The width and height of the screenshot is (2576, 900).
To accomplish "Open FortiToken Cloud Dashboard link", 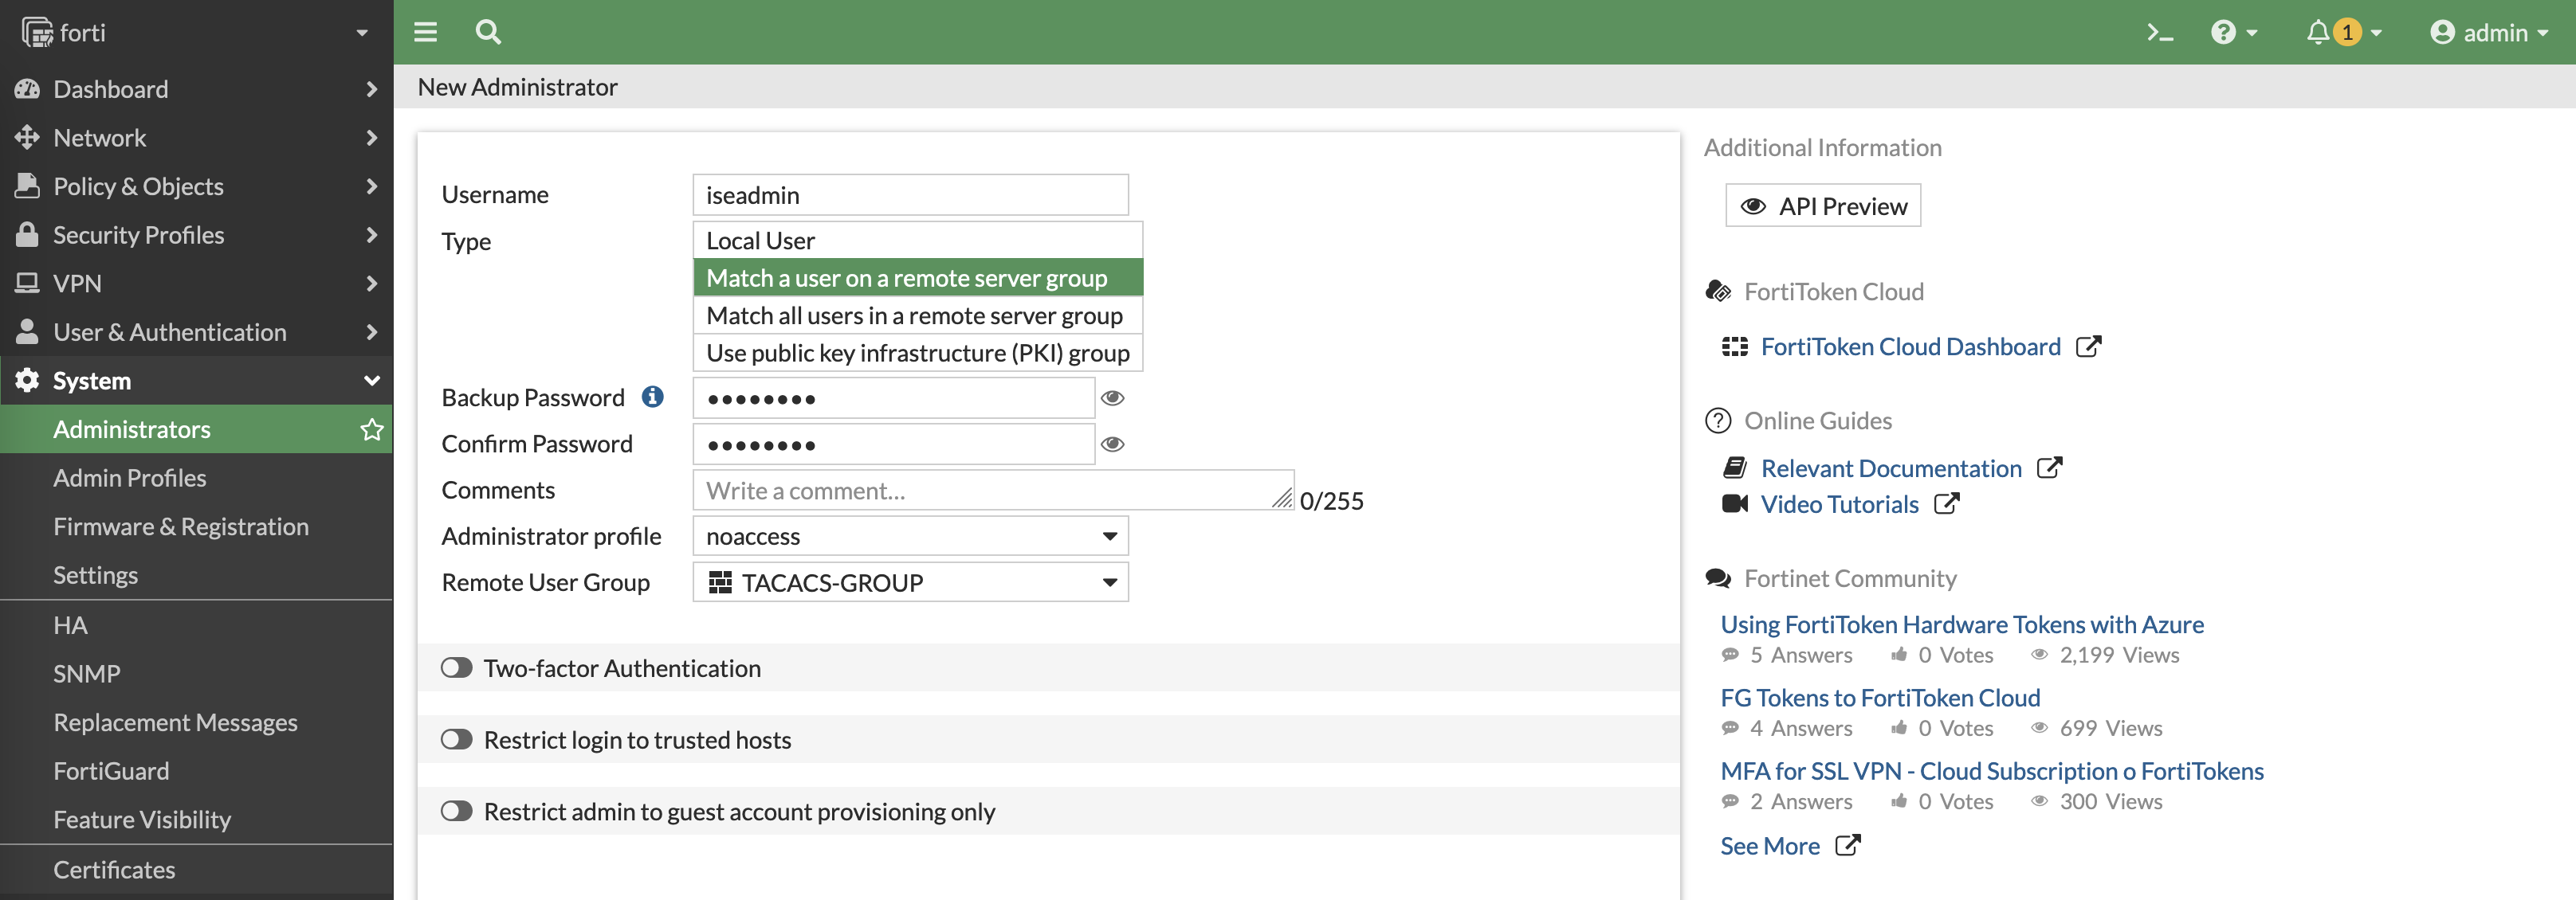I will [1910, 346].
